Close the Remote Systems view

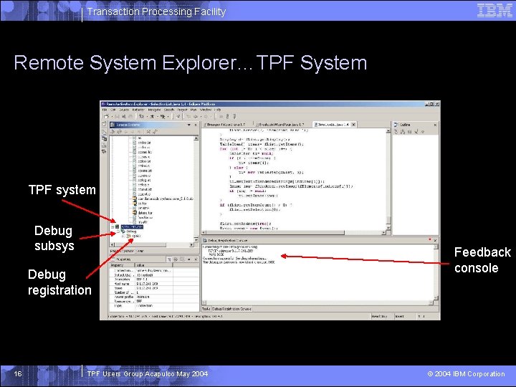click(x=196, y=125)
